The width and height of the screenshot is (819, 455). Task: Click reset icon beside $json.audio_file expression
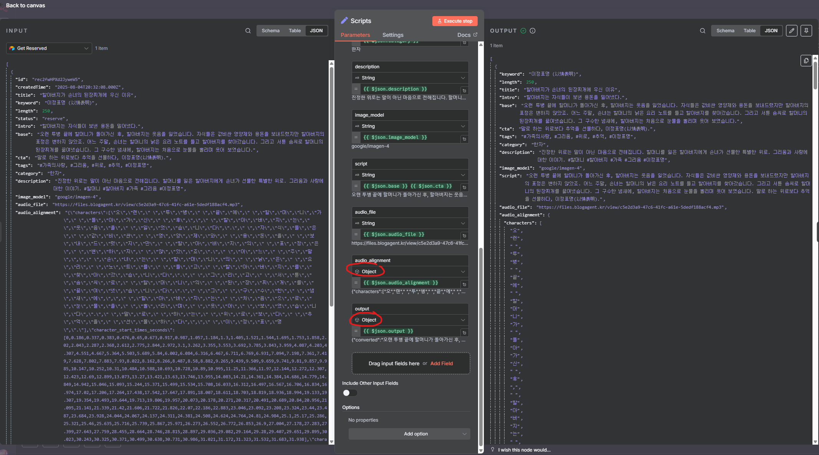click(x=464, y=236)
